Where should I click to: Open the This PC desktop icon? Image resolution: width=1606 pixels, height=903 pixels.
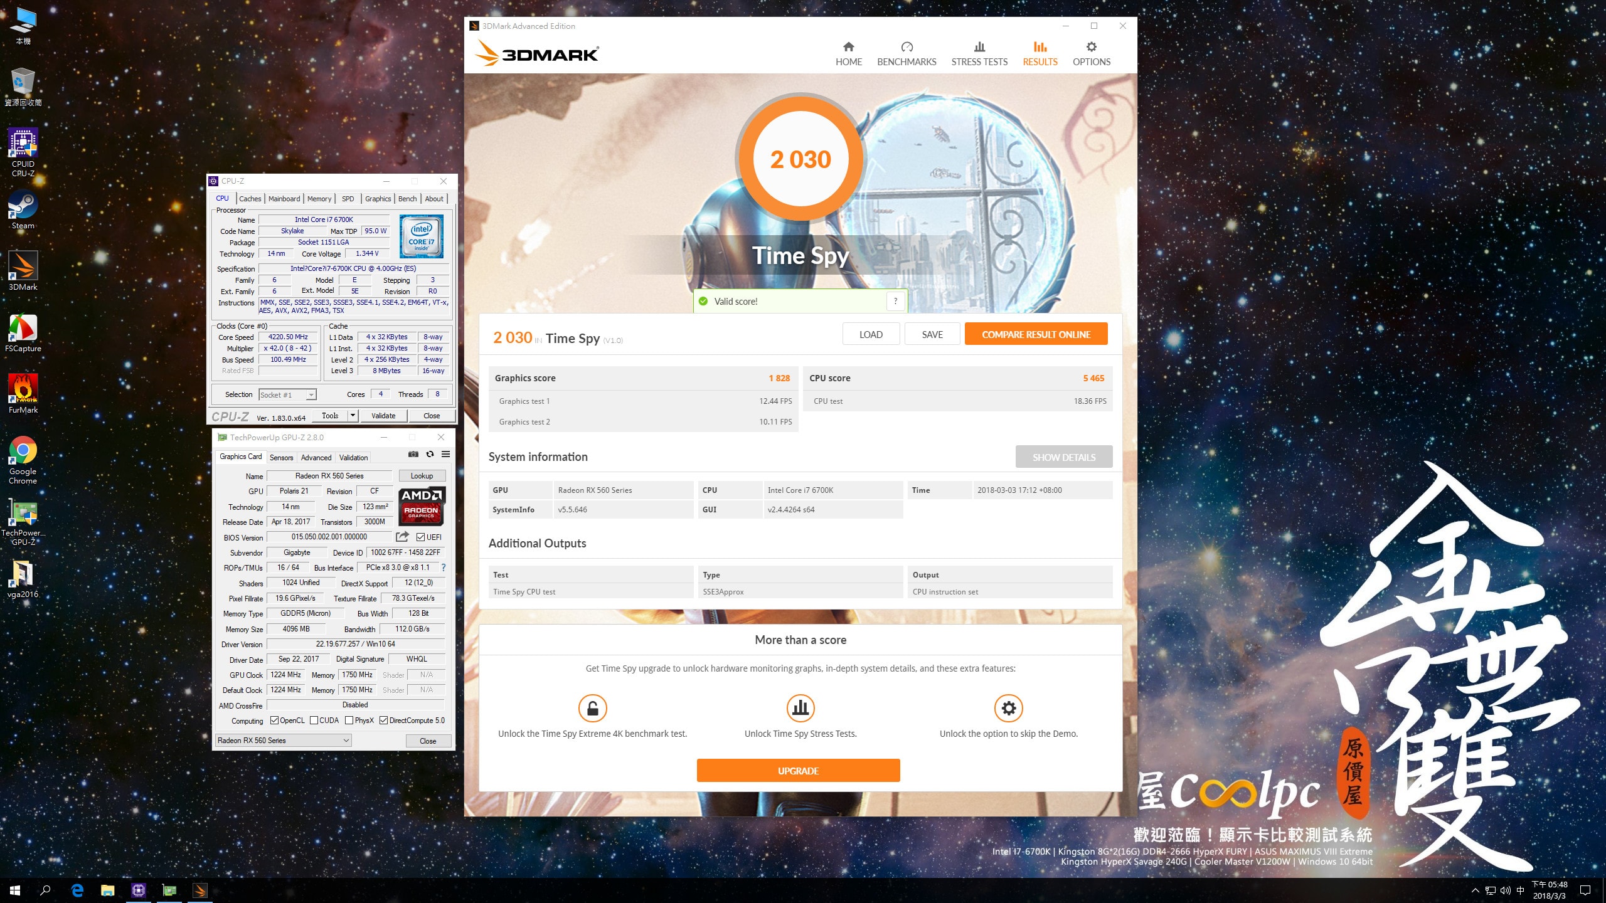[23, 26]
